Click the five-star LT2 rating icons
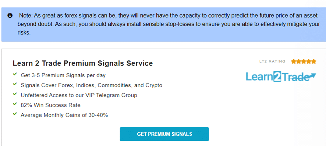The height and width of the screenshot is (146, 326). [x=304, y=61]
